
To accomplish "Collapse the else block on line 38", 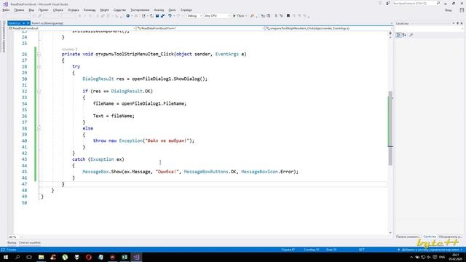I will pos(39,129).
